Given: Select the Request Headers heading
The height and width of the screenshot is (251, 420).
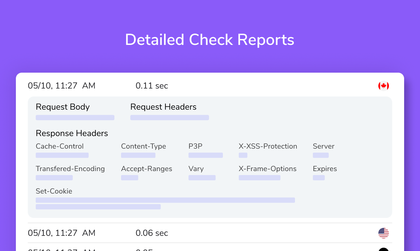Looking at the screenshot, I should tap(163, 107).
